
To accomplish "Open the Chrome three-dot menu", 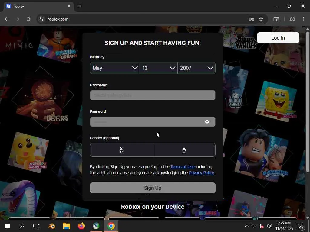I will point(303,19).
